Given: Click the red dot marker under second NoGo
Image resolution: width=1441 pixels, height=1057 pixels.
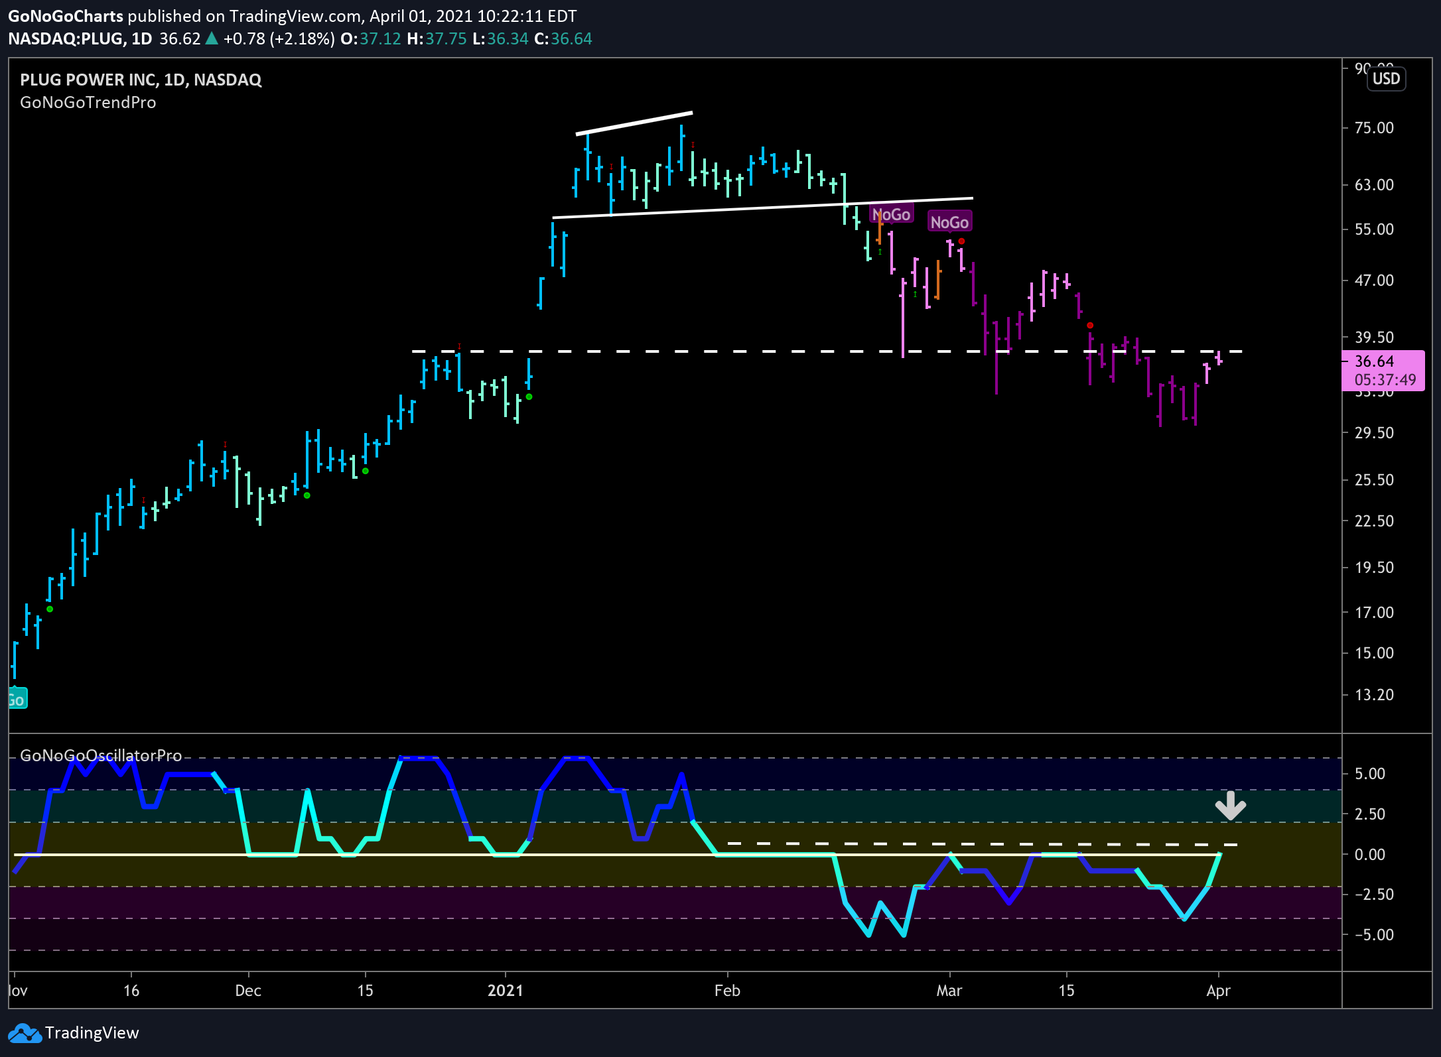Looking at the screenshot, I should 961,241.
